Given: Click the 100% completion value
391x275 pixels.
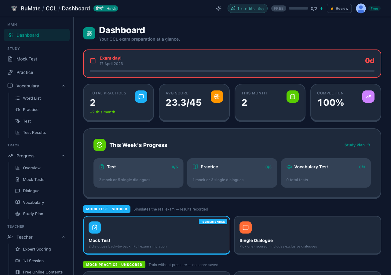Looking at the screenshot, I should pos(331,103).
